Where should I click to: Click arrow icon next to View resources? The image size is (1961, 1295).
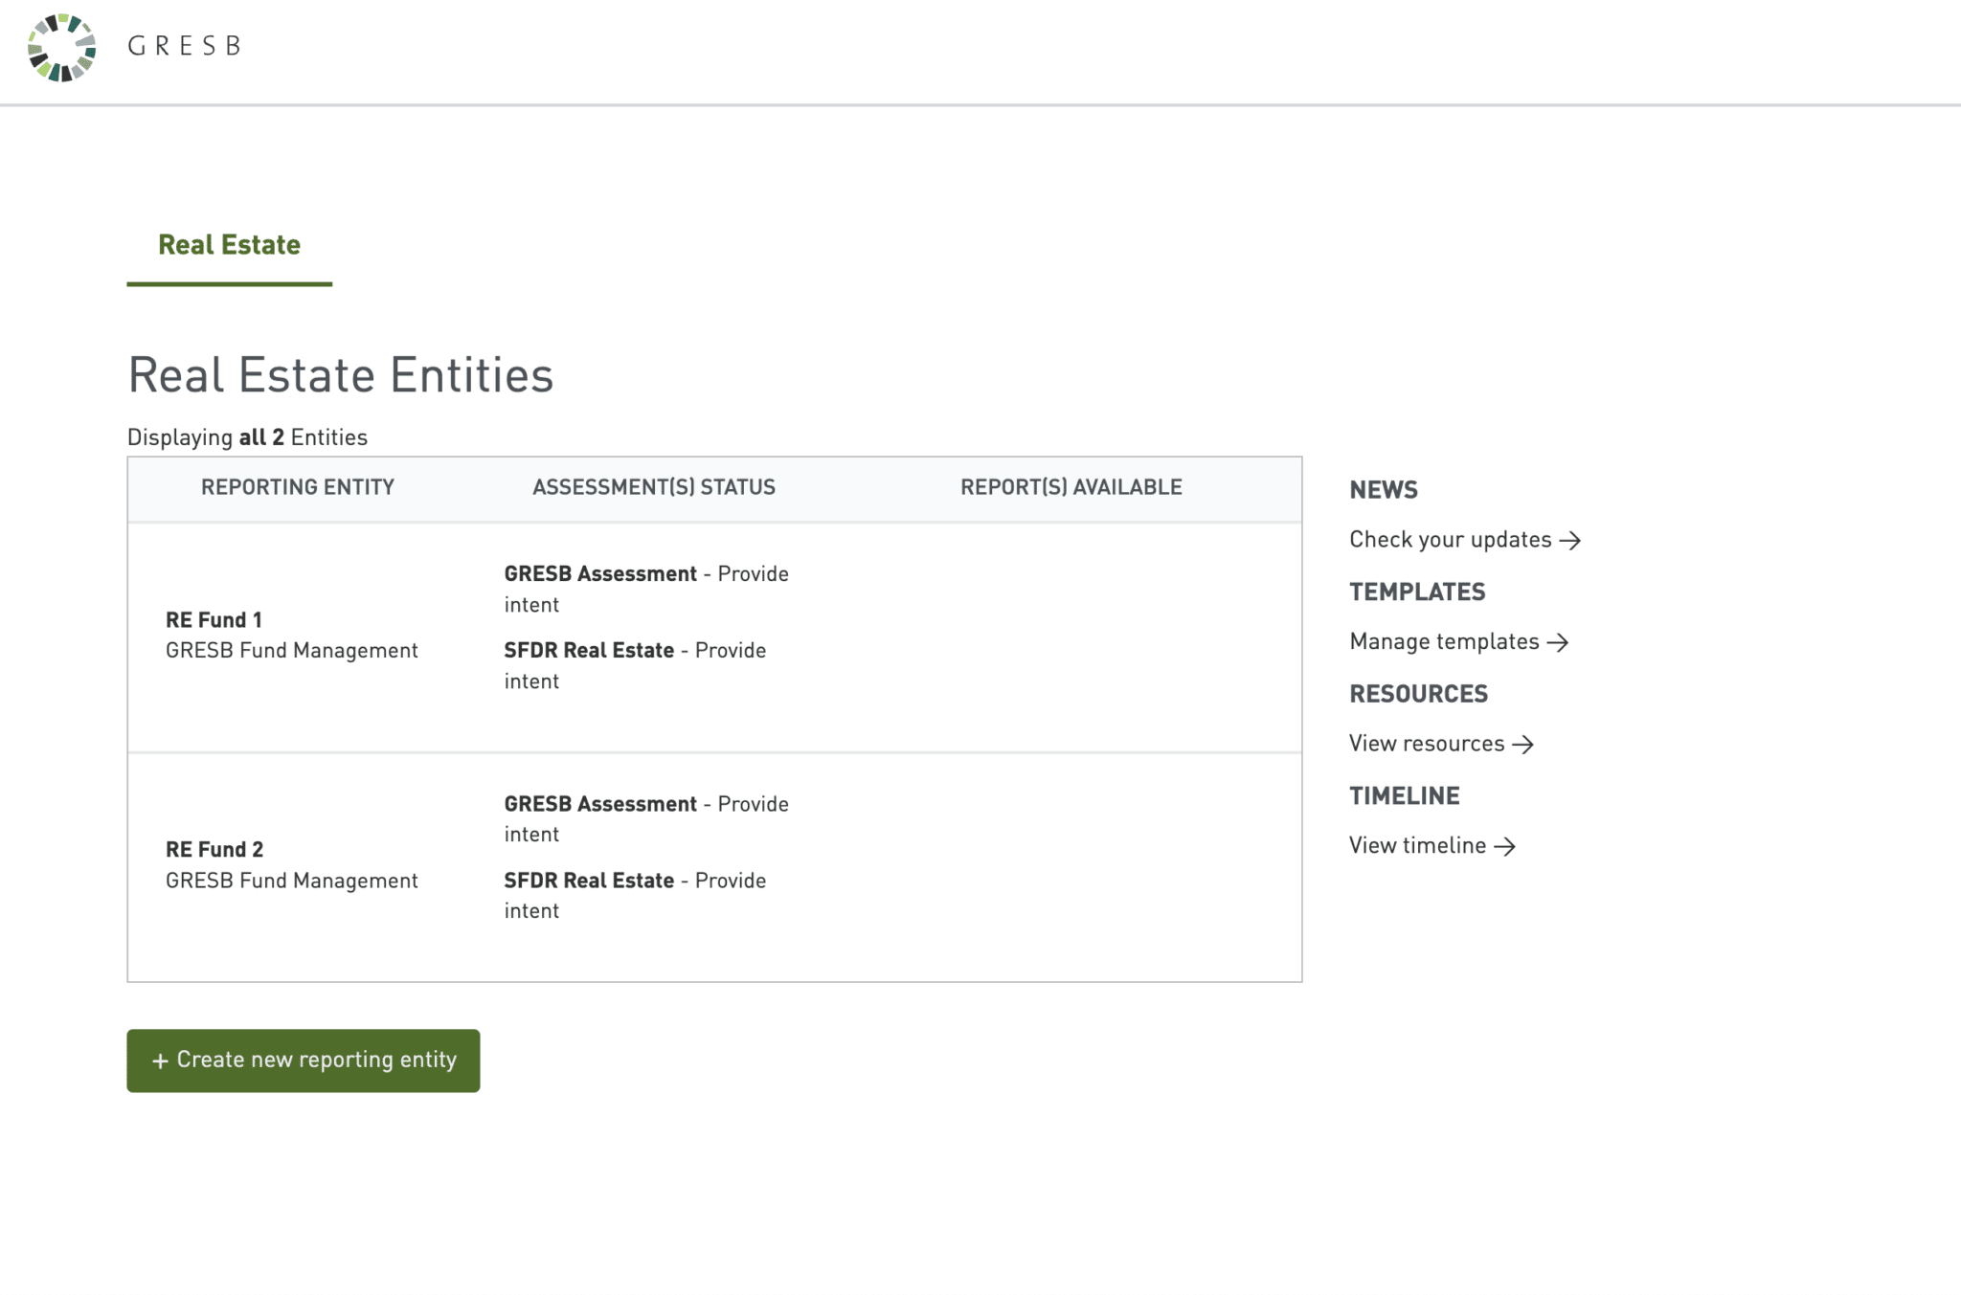[1522, 745]
